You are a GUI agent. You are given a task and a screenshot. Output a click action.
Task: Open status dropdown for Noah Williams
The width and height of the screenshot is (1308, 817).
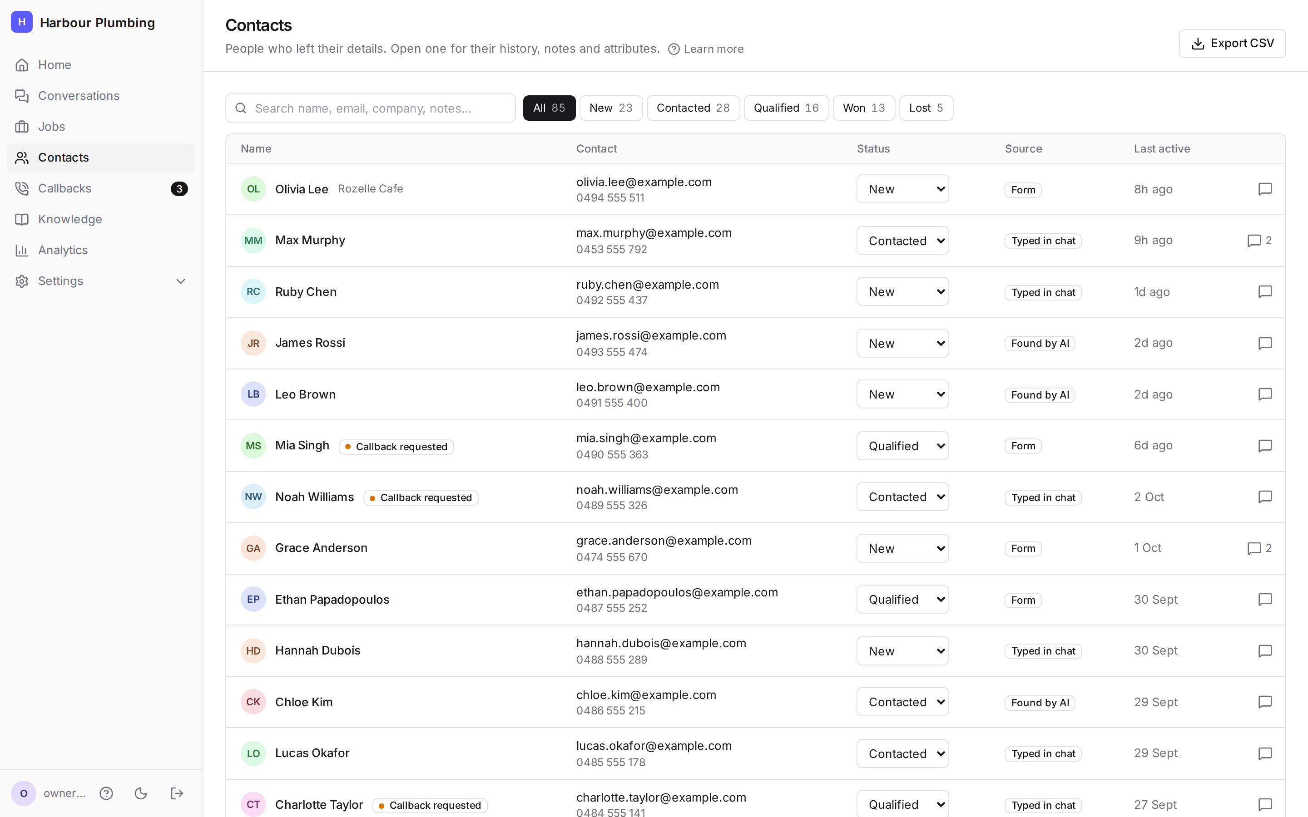(902, 497)
